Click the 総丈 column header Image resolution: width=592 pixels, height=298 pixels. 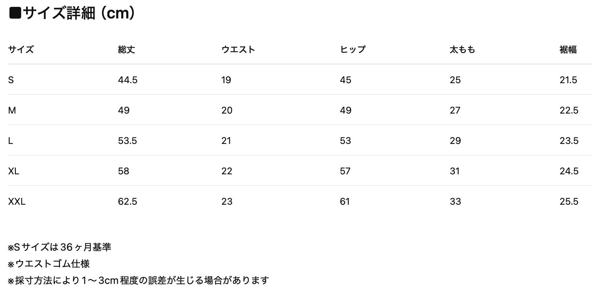click(x=126, y=50)
